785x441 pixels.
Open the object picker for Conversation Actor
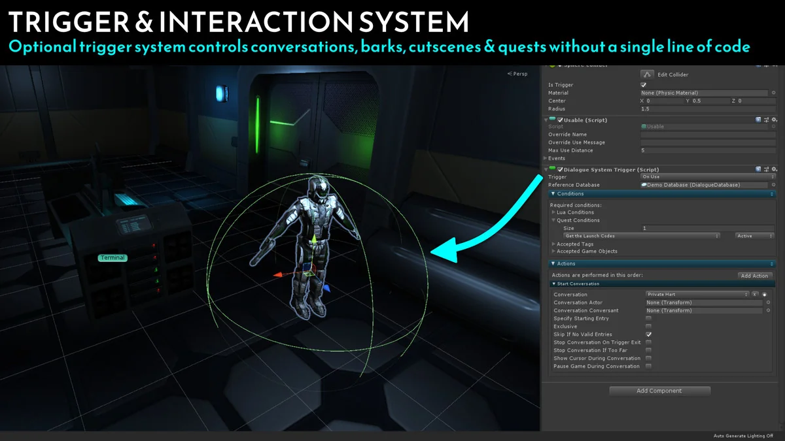[x=768, y=303]
